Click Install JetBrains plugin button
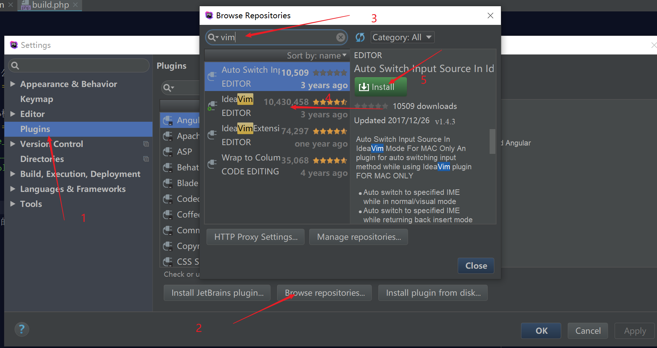657x348 pixels. [x=217, y=293]
